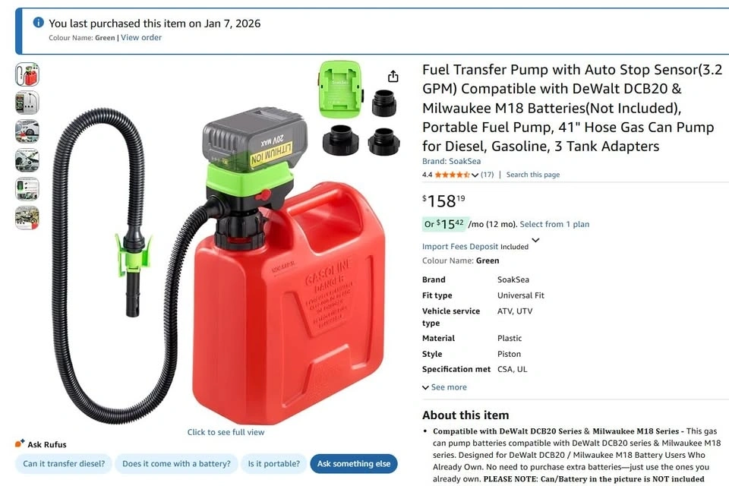Select the fourth product thumbnail
Image resolution: width=729 pixels, height=486 pixels.
point(27,160)
